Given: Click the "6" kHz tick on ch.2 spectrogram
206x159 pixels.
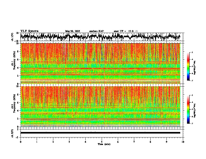Looking at the screenshot, I should [18, 103].
